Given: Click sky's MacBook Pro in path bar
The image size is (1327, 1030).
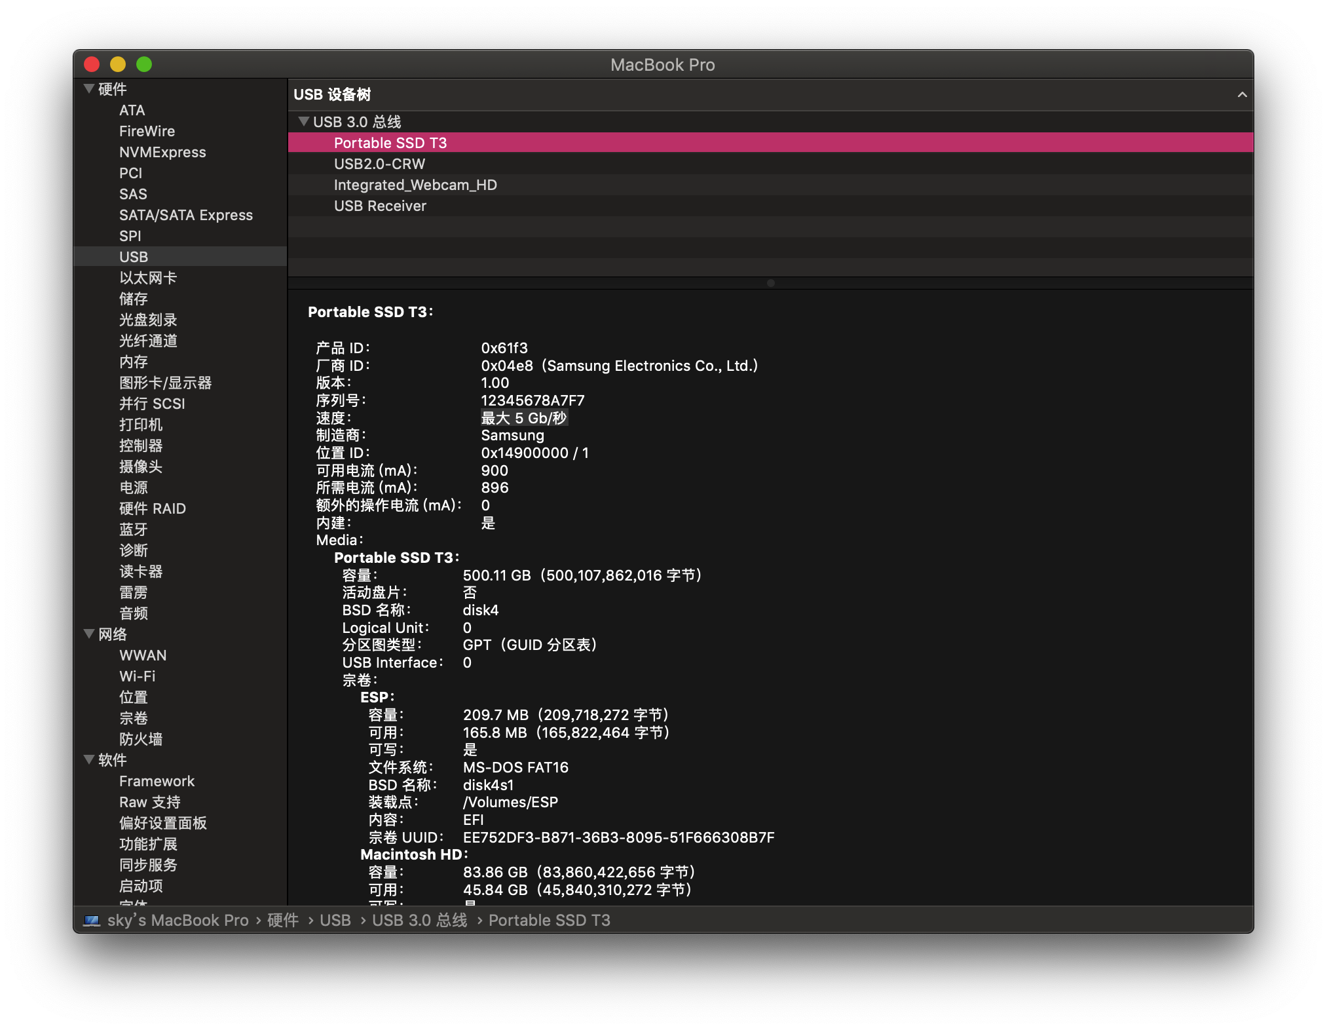Looking at the screenshot, I should (178, 920).
